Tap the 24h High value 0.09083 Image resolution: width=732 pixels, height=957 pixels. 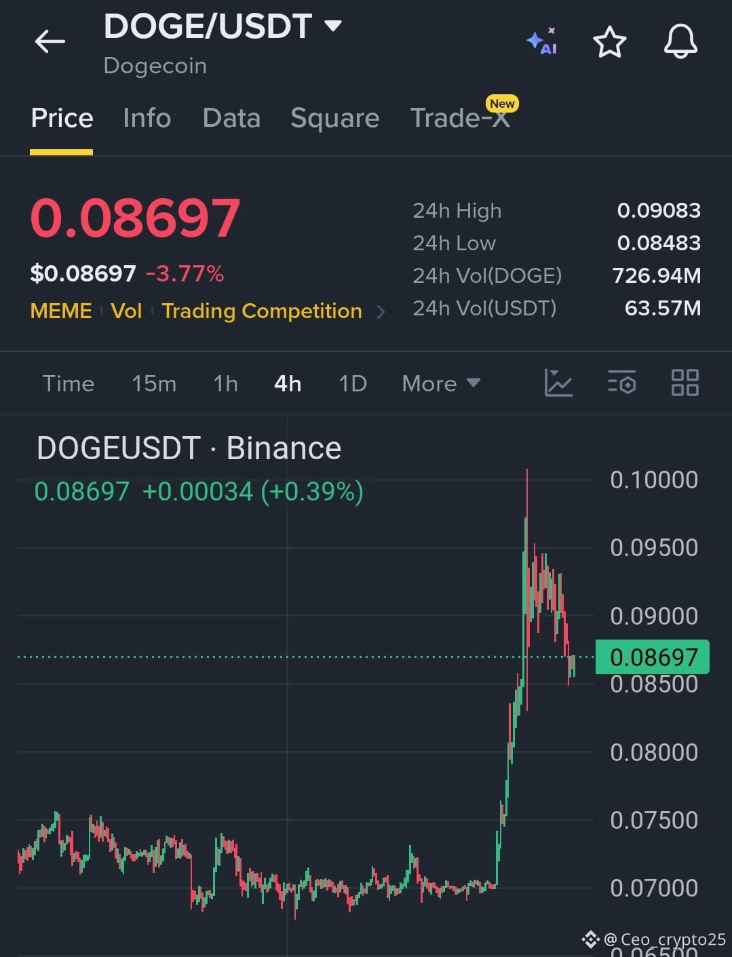pos(659,210)
